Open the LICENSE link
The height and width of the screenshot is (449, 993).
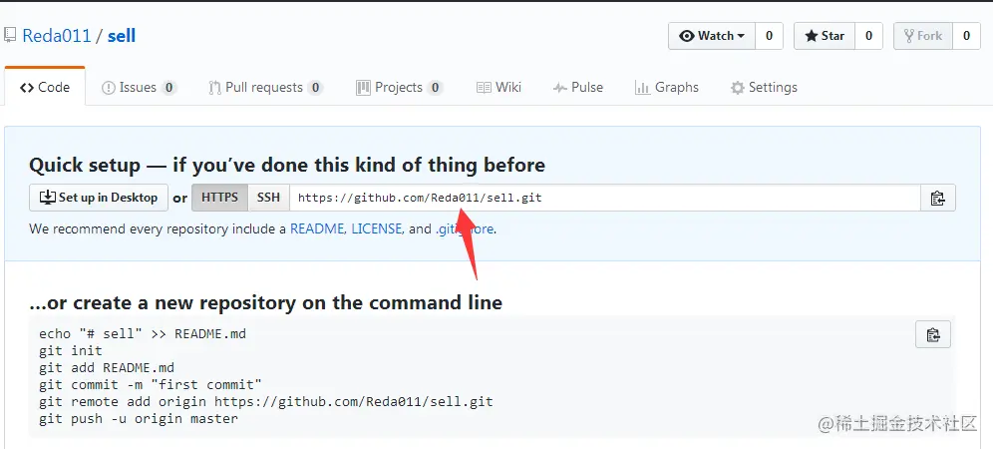click(x=376, y=228)
